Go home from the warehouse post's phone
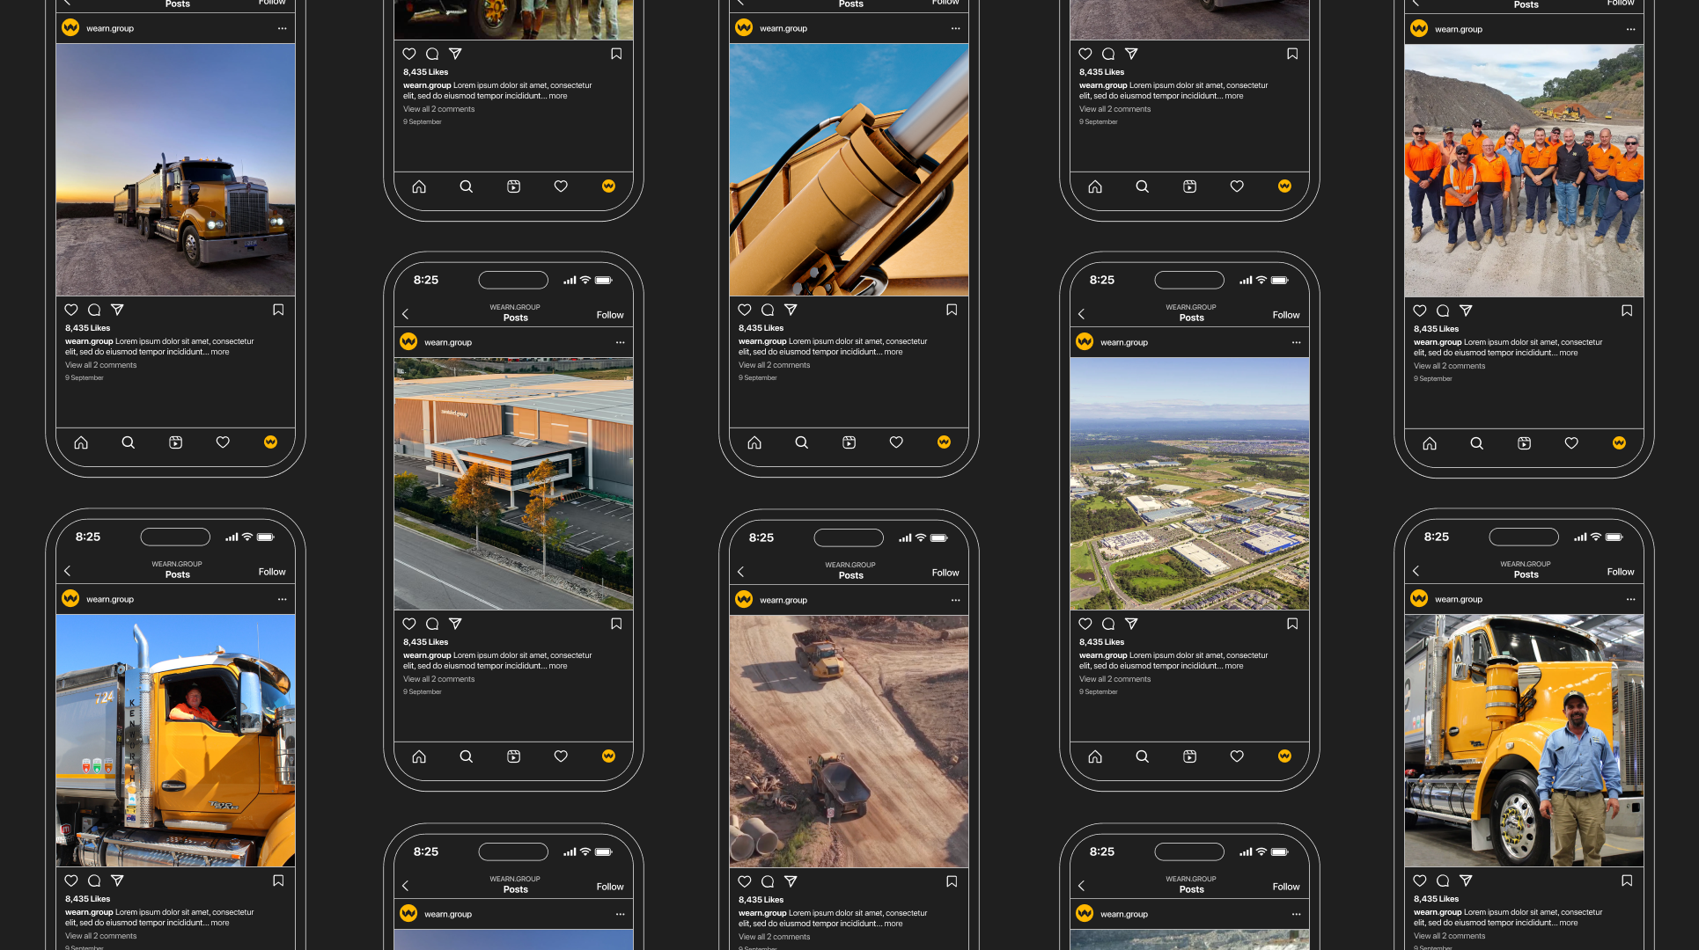The image size is (1699, 950). (419, 756)
